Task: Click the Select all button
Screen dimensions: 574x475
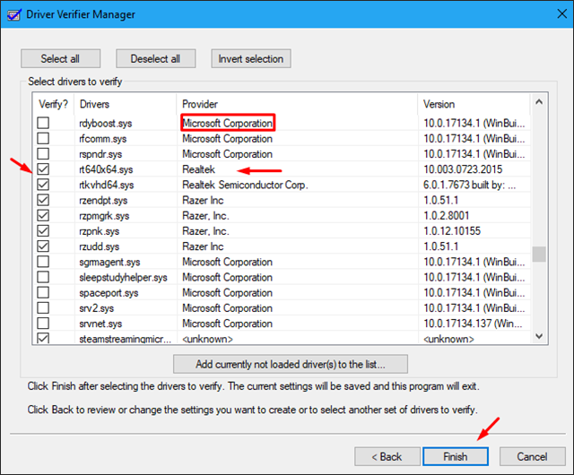Action: (60, 58)
